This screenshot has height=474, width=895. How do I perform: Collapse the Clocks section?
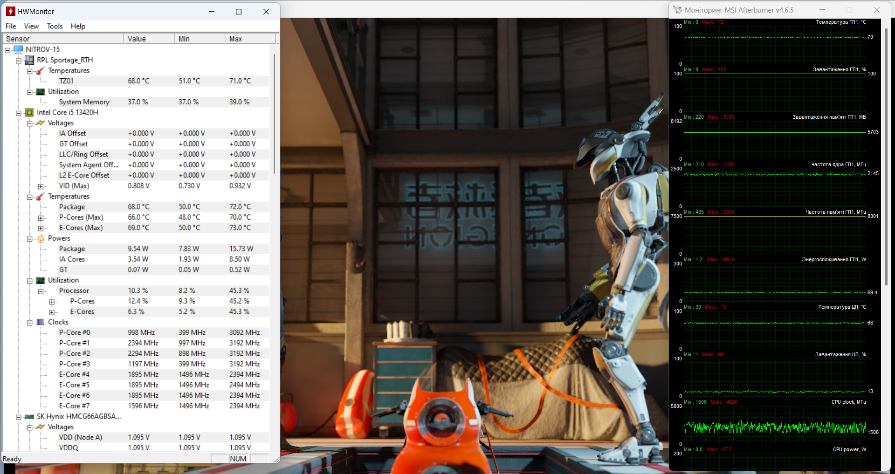(30, 323)
